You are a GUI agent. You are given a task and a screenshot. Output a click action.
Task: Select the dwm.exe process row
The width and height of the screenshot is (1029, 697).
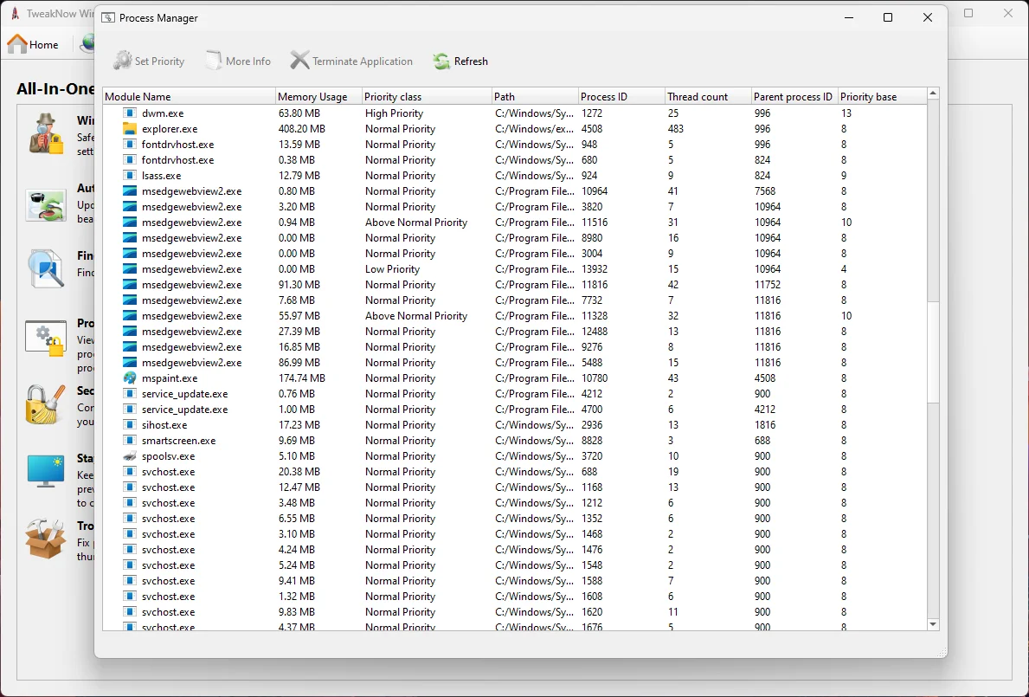(x=163, y=113)
